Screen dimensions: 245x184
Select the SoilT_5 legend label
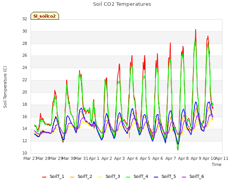pyautogui.click(x=169, y=176)
